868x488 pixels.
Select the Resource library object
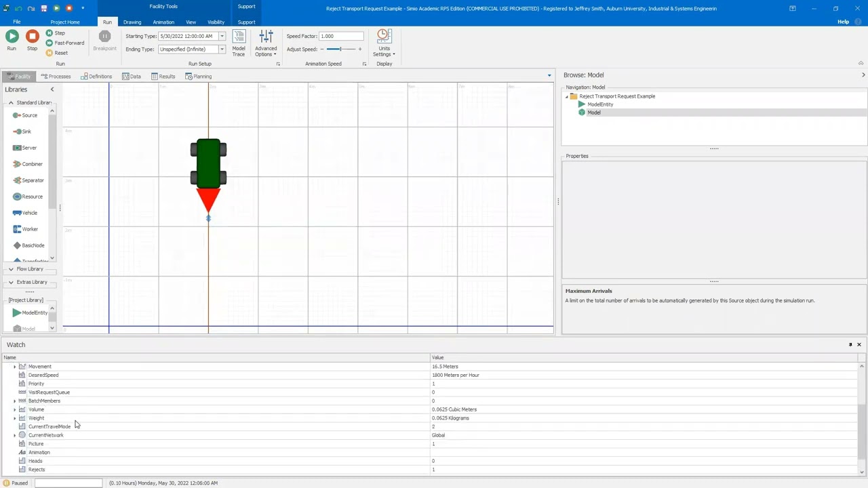[x=27, y=197]
